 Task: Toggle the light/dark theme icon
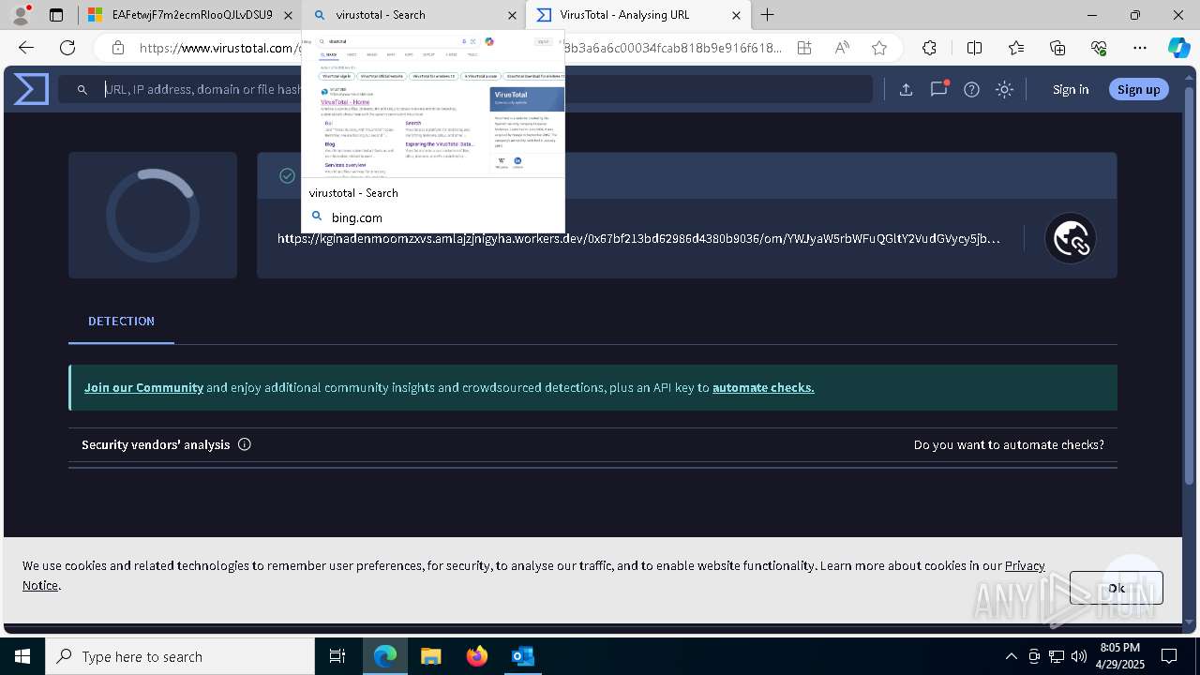tap(1004, 89)
